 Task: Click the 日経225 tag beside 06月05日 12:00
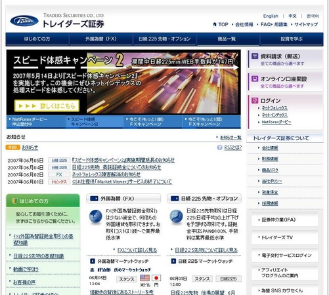coord(229,279)
